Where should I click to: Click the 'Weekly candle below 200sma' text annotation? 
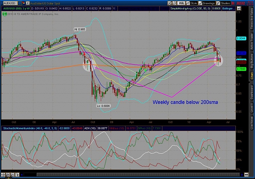[x=185, y=102]
